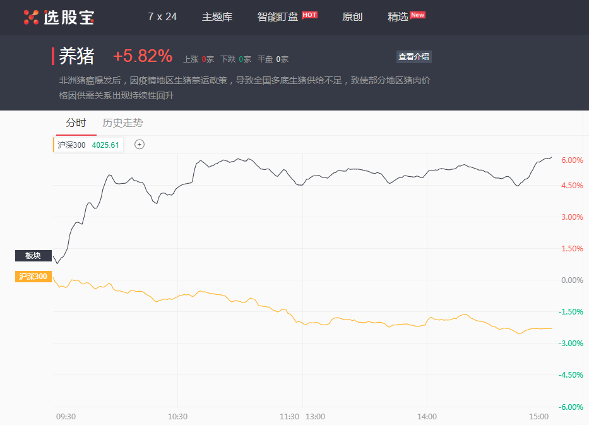589x425 pixels.
Task: Click the 选股宝 logo icon
Action: (31, 17)
